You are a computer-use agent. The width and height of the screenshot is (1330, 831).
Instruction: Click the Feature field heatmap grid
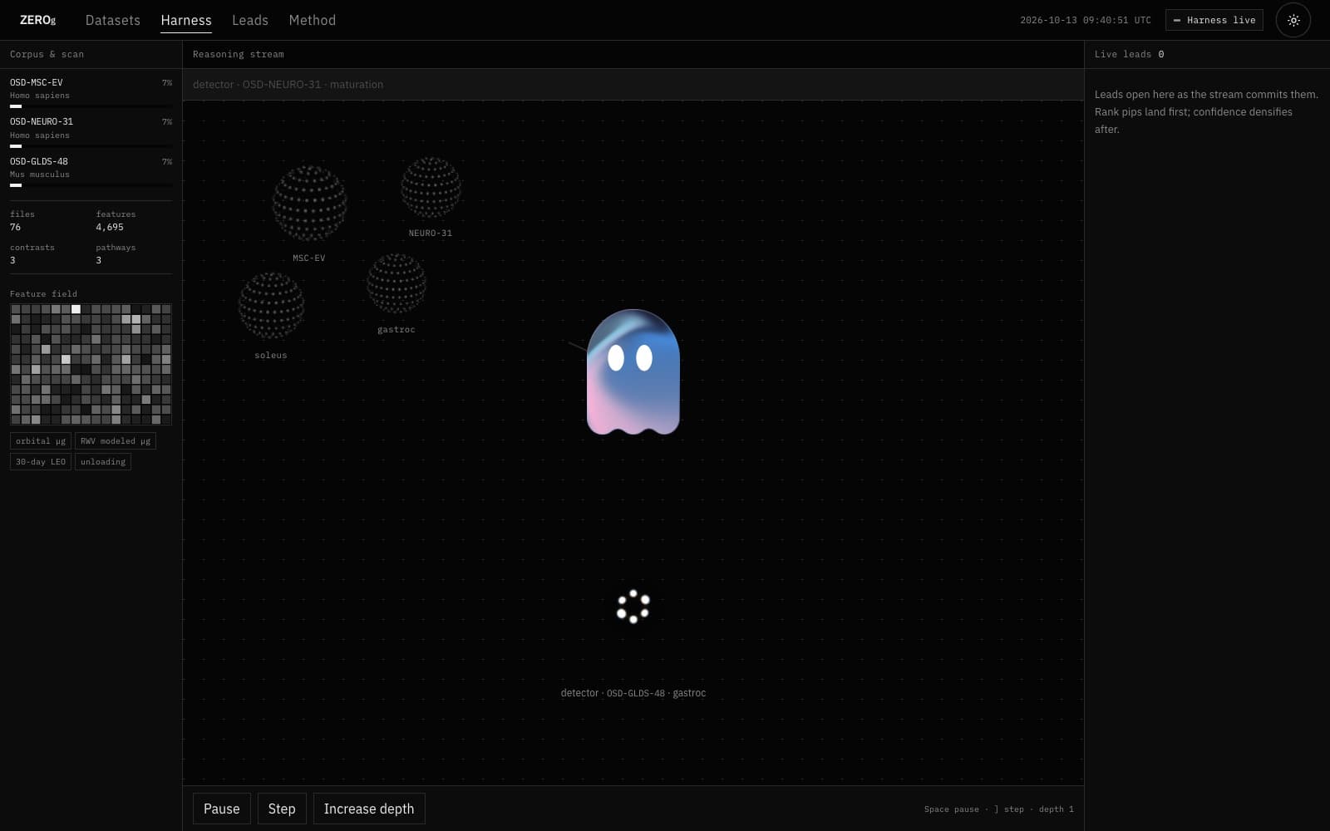pos(91,364)
